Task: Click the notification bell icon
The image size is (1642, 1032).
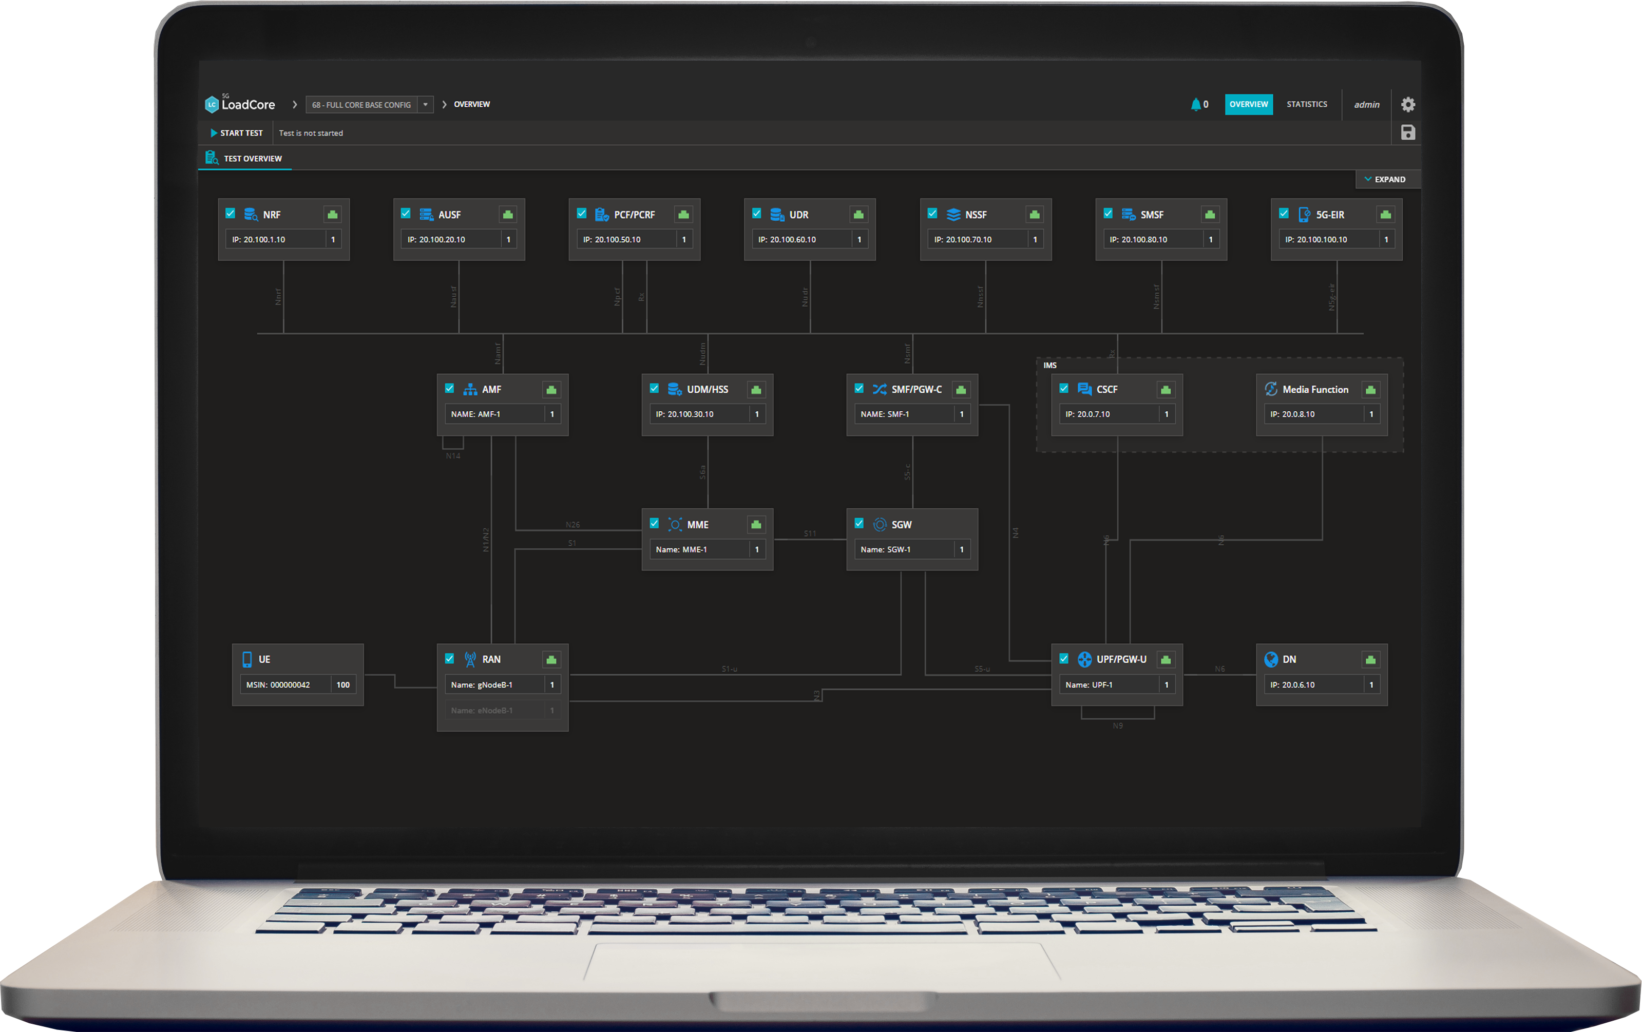Action: coord(1195,104)
